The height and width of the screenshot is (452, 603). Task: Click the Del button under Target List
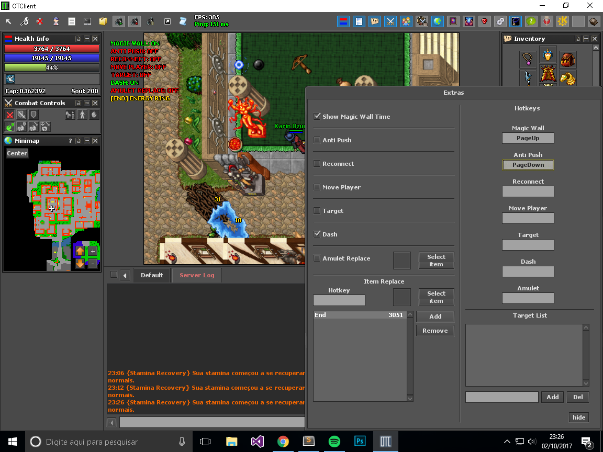(578, 397)
